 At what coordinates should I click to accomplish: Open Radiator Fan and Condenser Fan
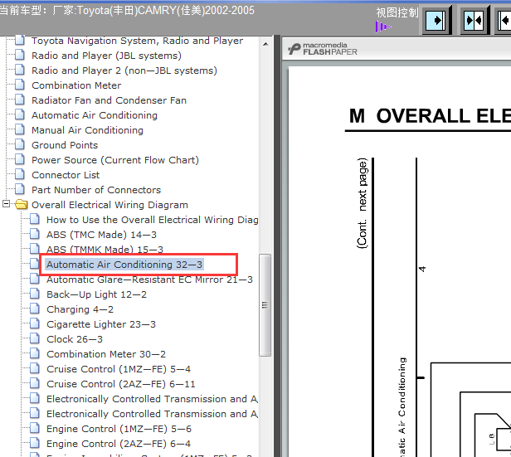pos(109,100)
